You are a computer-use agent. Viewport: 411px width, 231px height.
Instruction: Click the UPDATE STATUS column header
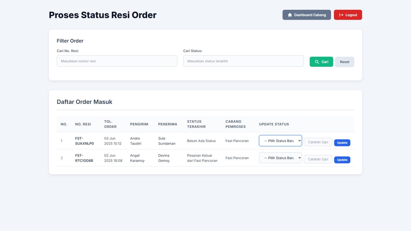point(274,124)
